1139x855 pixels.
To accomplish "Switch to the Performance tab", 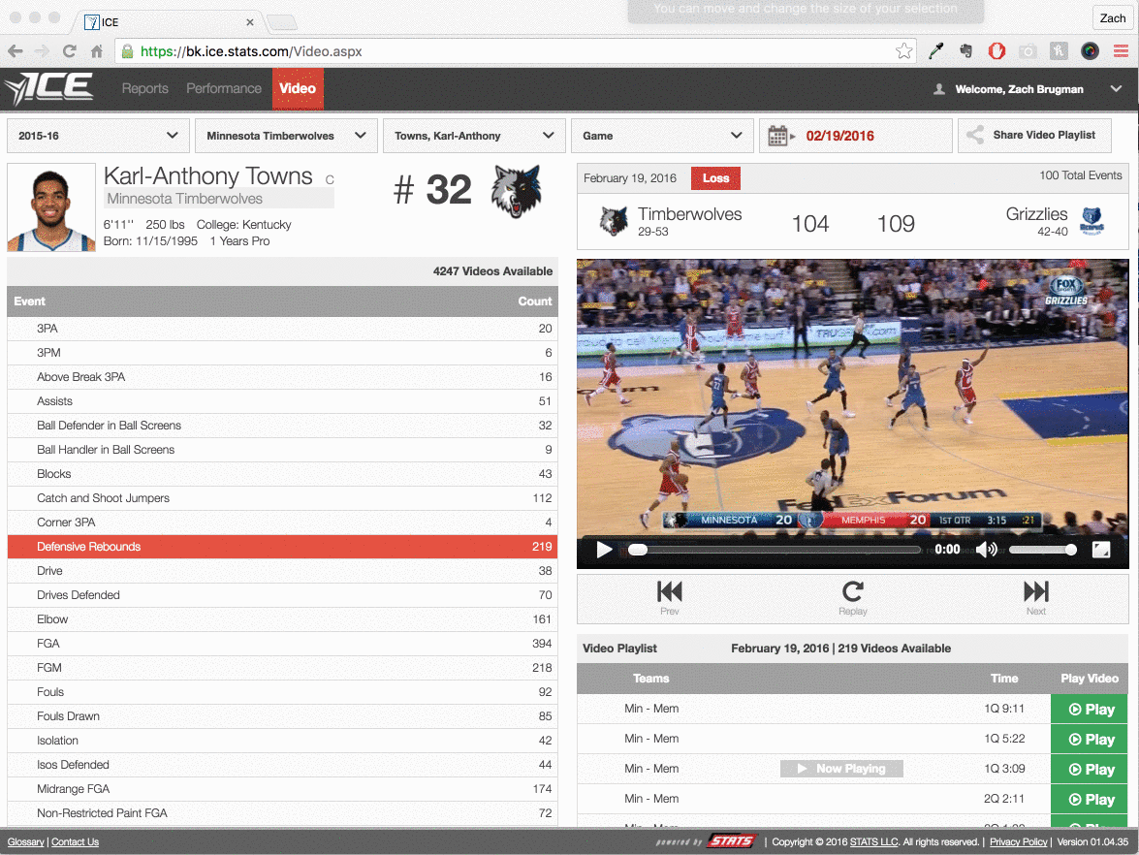I will coord(224,88).
